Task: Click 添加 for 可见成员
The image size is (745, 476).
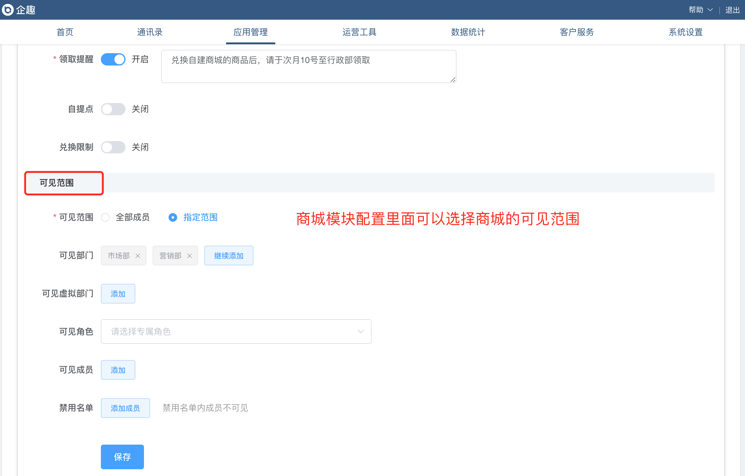Action: (118, 370)
